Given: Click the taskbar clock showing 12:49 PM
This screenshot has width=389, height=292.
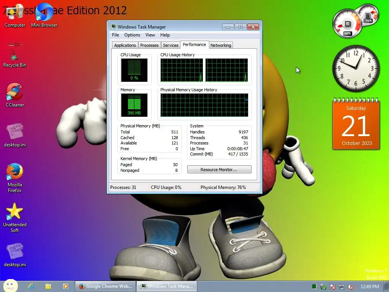Looking at the screenshot, I should pos(370,287).
